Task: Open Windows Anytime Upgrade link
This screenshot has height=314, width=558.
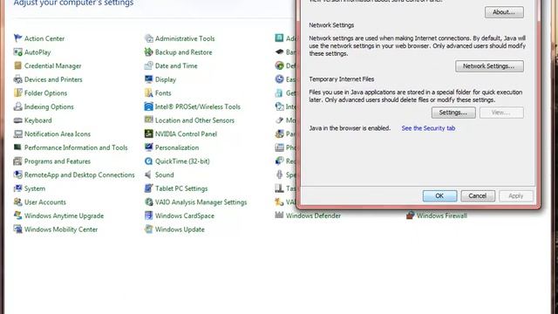Action: click(64, 215)
